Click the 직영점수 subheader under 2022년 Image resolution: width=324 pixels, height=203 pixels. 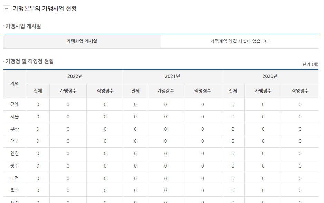pos(105,91)
